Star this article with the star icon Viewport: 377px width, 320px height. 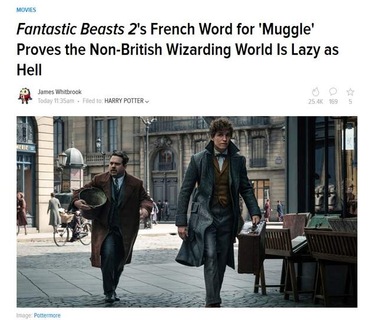pyautogui.click(x=350, y=92)
